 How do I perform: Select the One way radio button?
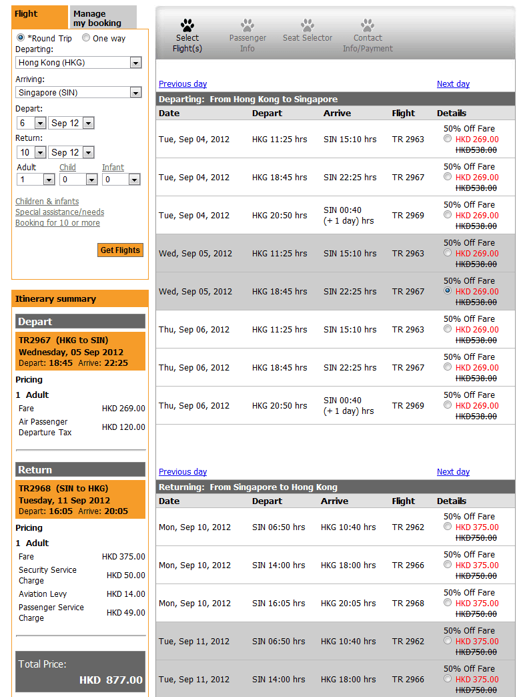[86, 38]
